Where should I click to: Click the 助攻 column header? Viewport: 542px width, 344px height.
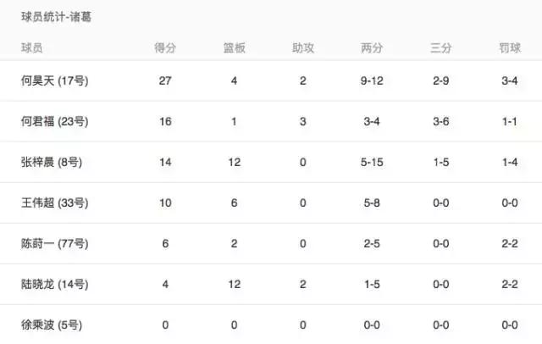pyautogui.click(x=302, y=48)
